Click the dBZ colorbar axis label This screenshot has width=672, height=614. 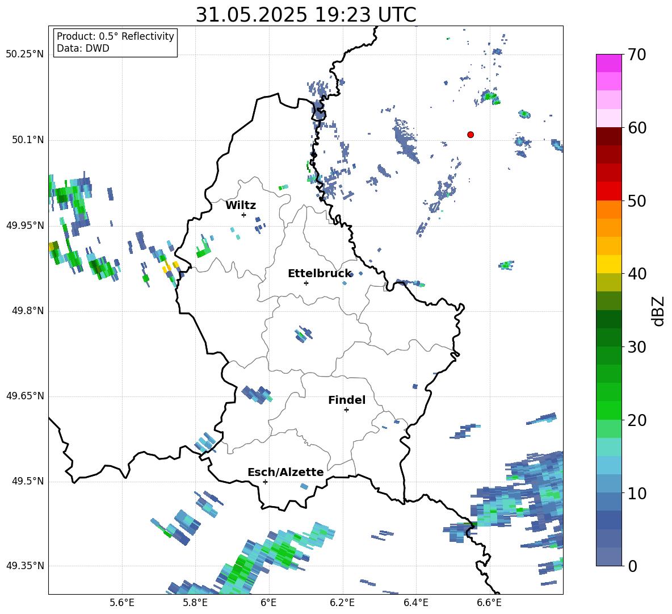click(658, 311)
